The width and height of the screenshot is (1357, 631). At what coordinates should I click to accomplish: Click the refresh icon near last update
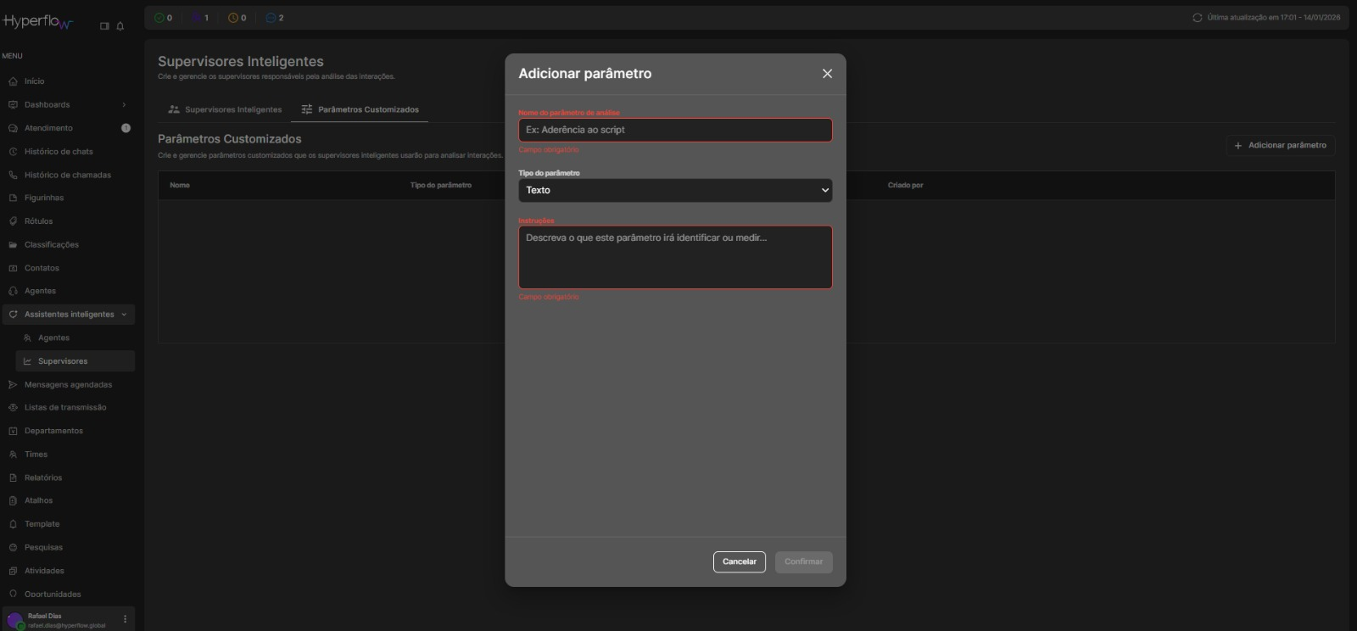tap(1197, 18)
